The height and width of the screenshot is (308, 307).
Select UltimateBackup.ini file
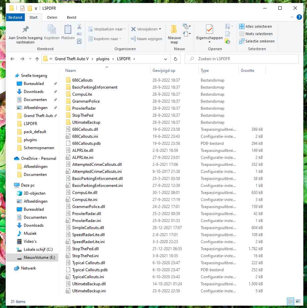[89, 291]
